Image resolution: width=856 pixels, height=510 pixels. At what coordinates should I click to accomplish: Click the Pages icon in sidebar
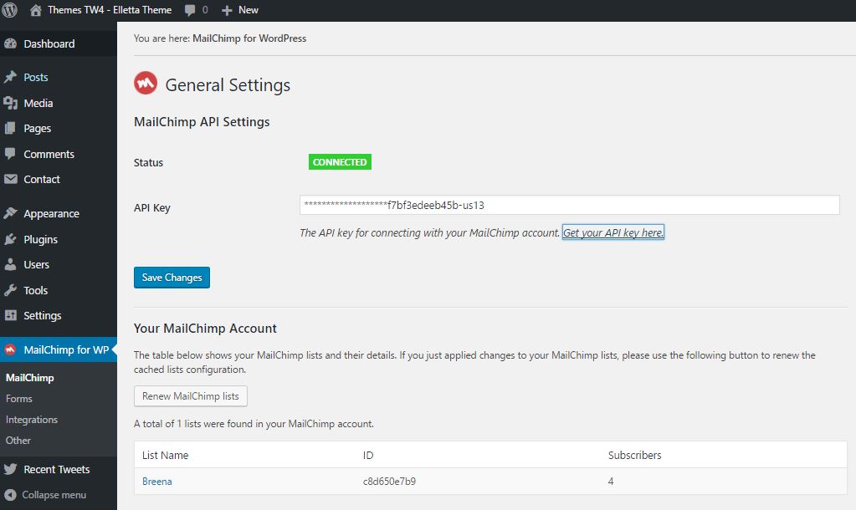(x=10, y=128)
